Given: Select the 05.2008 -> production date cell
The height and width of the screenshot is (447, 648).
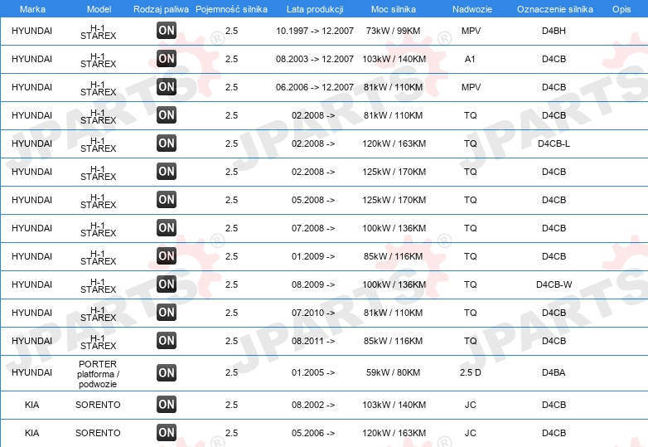Looking at the screenshot, I should point(313,200).
